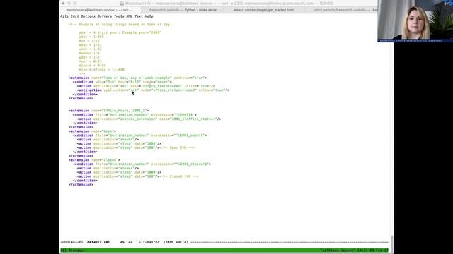Switch to the last freeswitch-website terminal tab
This screenshot has width=453, height=254.
pos(344,10)
